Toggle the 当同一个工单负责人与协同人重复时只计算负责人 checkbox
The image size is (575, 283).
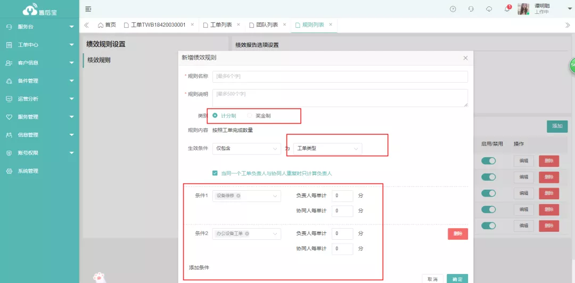tap(215, 173)
